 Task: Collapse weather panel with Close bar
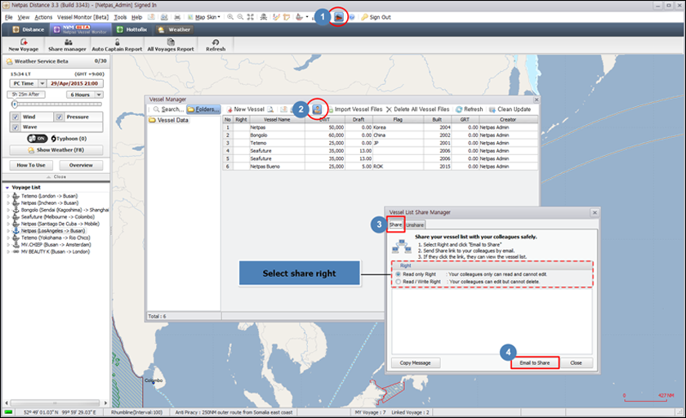click(56, 177)
